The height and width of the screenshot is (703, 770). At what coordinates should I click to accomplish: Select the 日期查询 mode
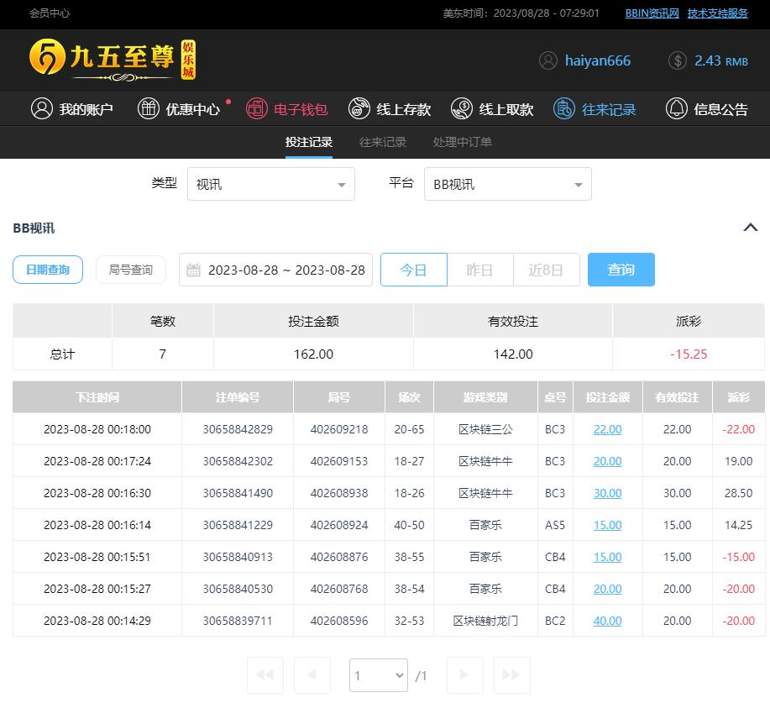pyautogui.click(x=48, y=270)
